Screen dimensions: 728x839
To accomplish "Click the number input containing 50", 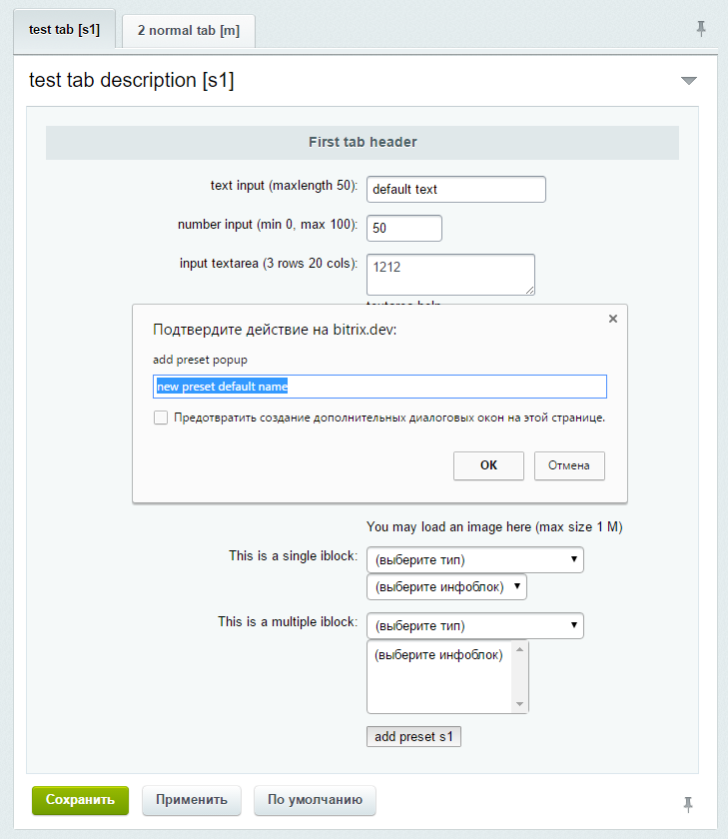I will 404,228.
